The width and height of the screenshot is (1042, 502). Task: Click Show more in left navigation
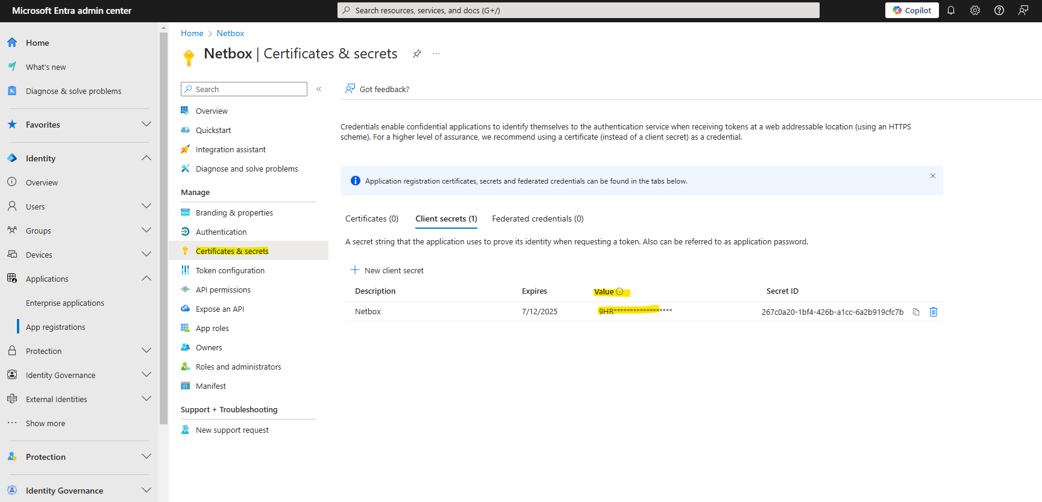45,423
